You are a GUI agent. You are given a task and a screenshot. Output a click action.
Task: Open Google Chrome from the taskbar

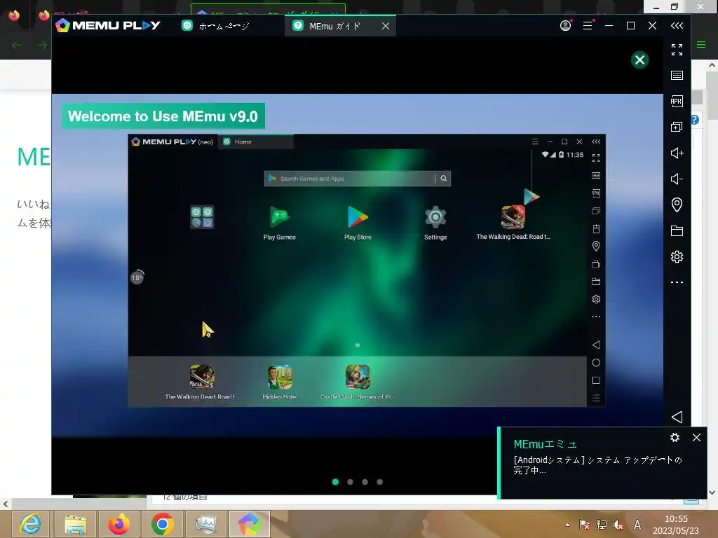(x=162, y=524)
